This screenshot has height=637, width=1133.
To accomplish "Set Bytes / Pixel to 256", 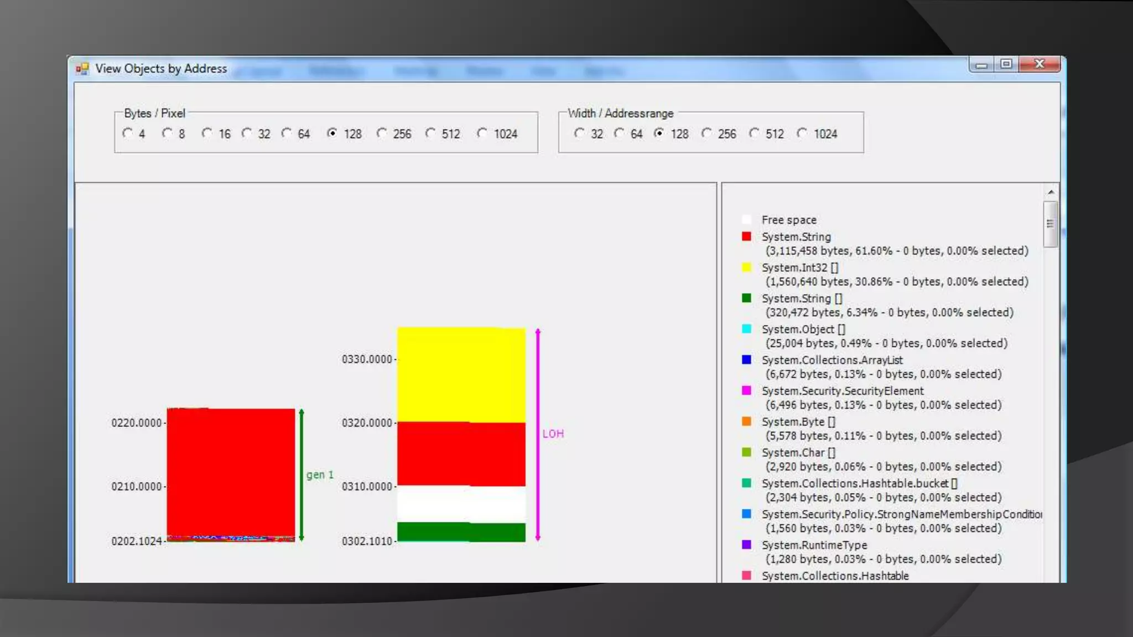I will [382, 133].
